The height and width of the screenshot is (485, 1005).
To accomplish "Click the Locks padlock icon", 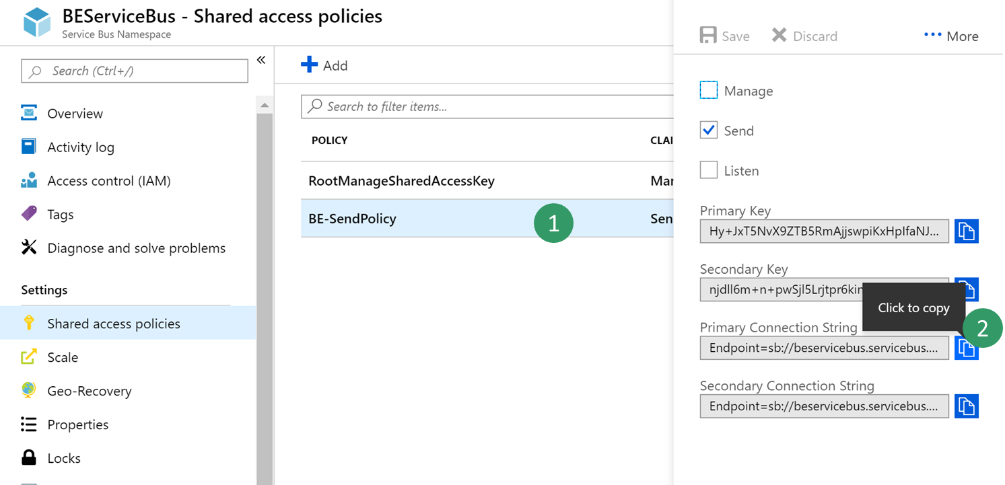I will (x=29, y=457).
